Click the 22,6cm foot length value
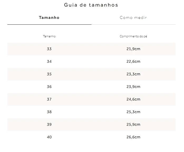Image resolution: width=184 pixels, height=152 pixels. pos(133,61)
